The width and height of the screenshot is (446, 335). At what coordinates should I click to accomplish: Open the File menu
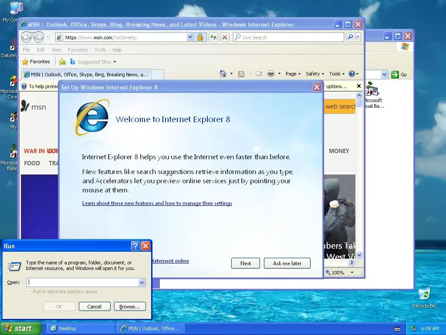pyautogui.click(x=26, y=50)
